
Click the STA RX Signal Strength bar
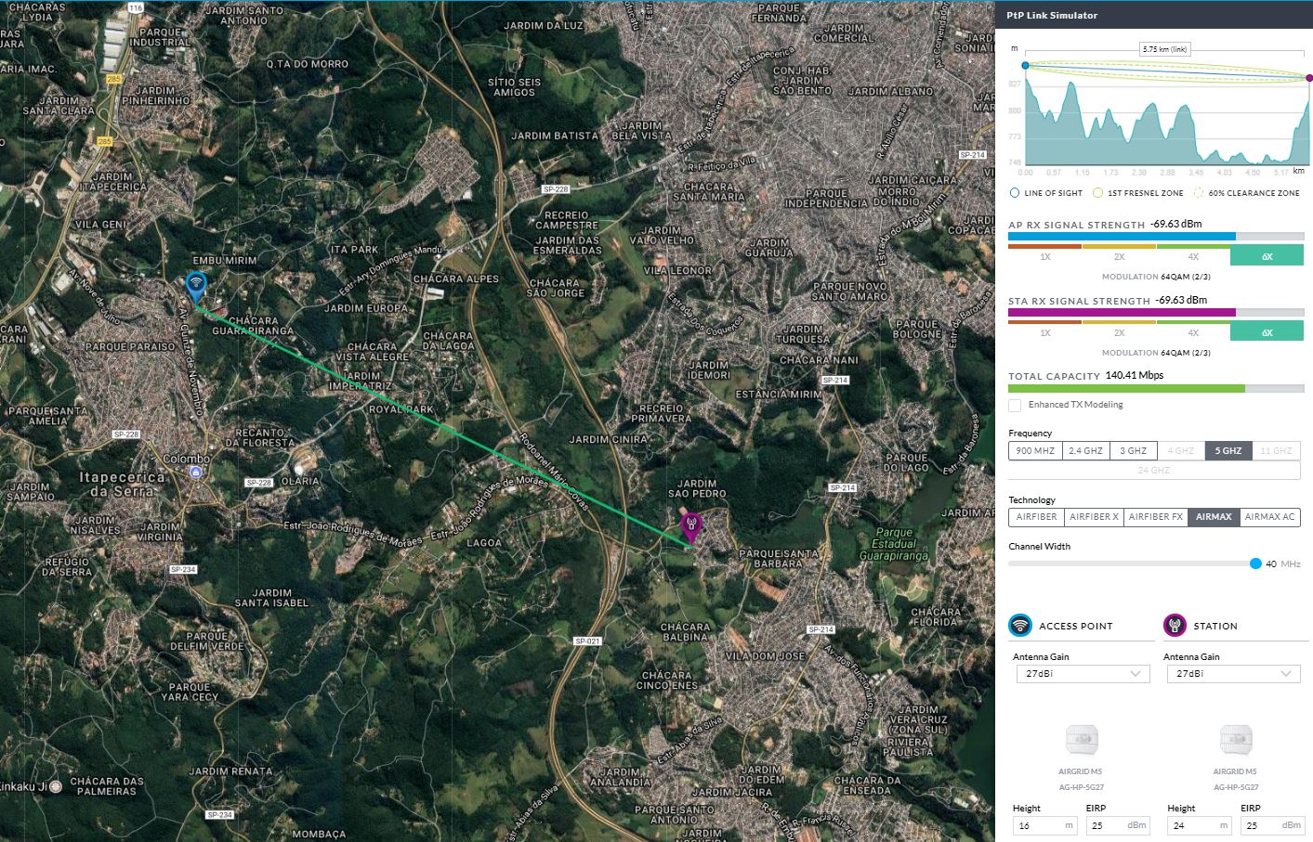[1156, 313]
